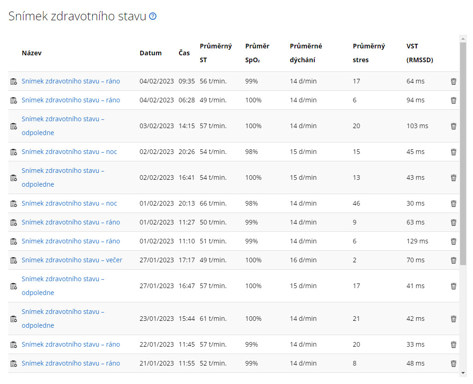
Task: Click the scrollbar down arrow
Action: (463, 372)
